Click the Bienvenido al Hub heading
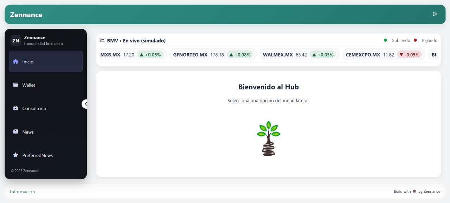This screenshot has width=450, height=203. coord(269,87)
